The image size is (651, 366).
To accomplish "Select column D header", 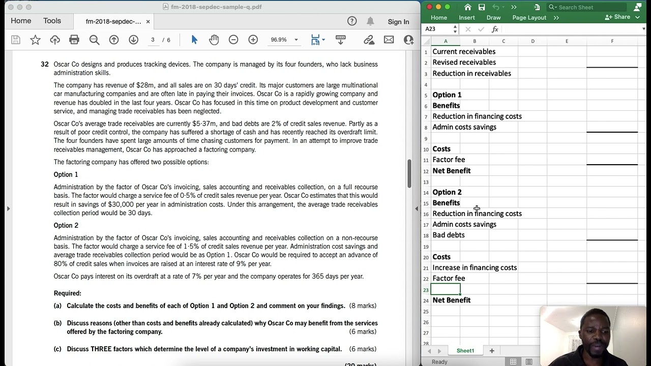I will click(532, 41).
